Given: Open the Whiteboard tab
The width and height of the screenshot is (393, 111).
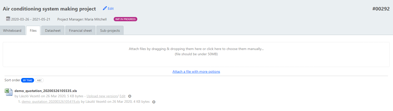Looking at the screenshot, I should pyautogui.click(x=12, y=30).
